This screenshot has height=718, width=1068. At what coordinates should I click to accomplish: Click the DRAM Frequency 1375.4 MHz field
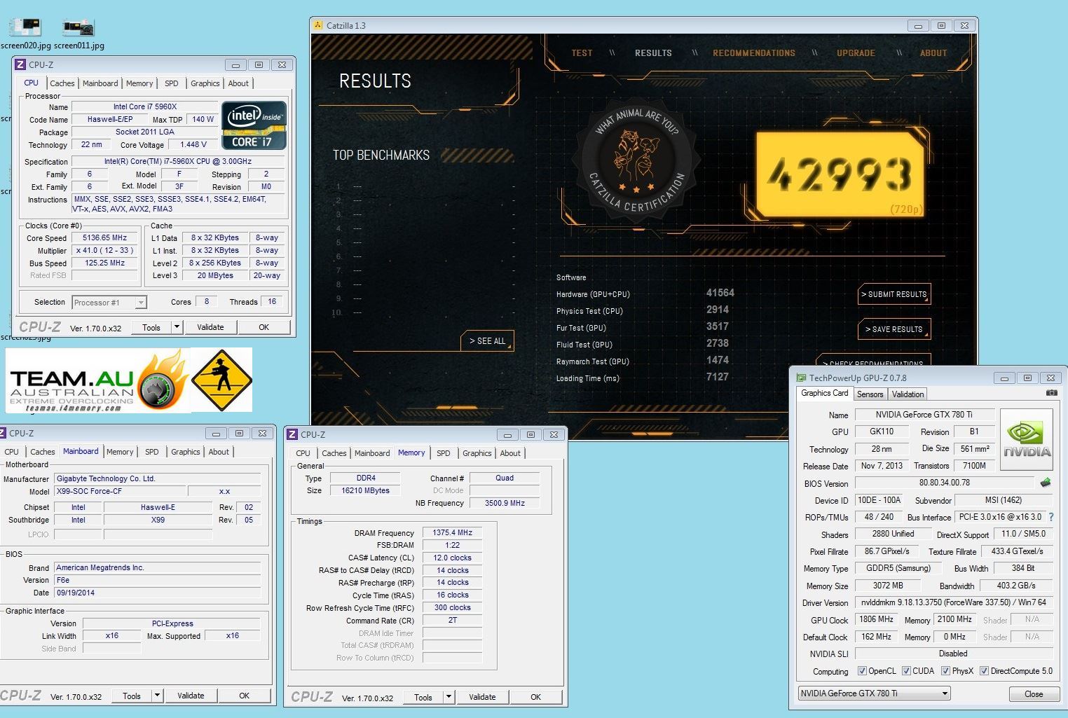tap(453, 532)
